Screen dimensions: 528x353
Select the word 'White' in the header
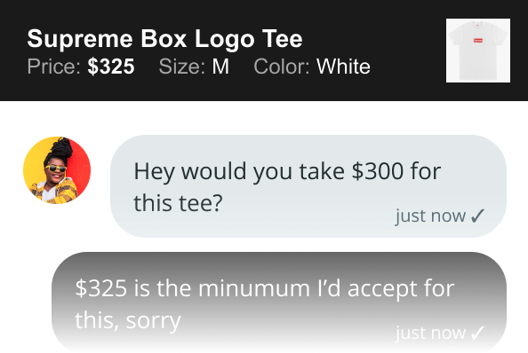[343, 67]
